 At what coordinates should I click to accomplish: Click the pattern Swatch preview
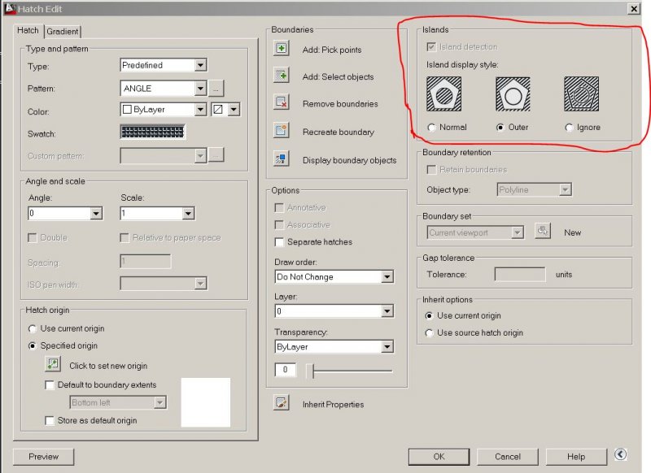pos(152,132)
